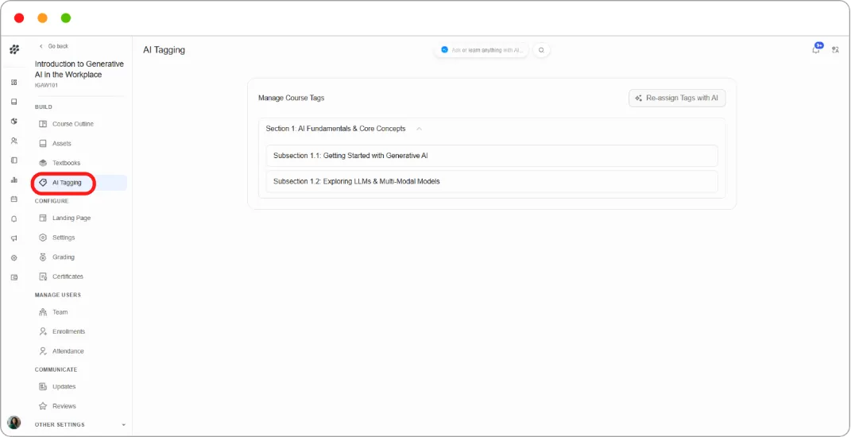Viewport: 851px width, 437px height.
Task: Open the dashboard grid icon in left rail
Action: [x=14, y=82]
